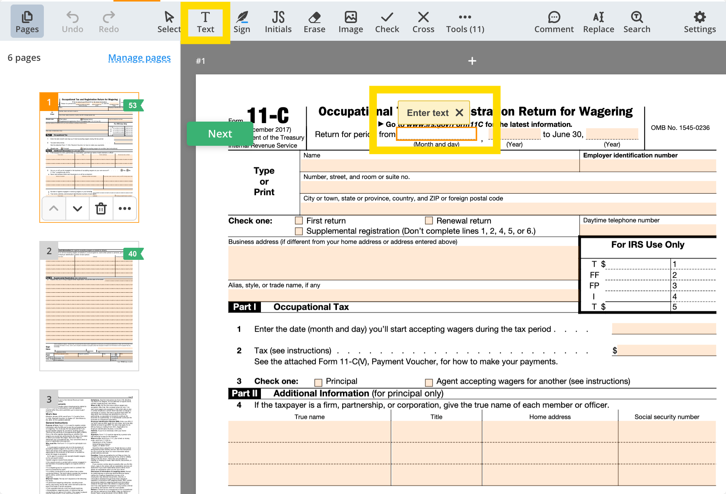The image size is (726, 494).
Task: Select page 3 thumbnail
Action: pos(89,442)
